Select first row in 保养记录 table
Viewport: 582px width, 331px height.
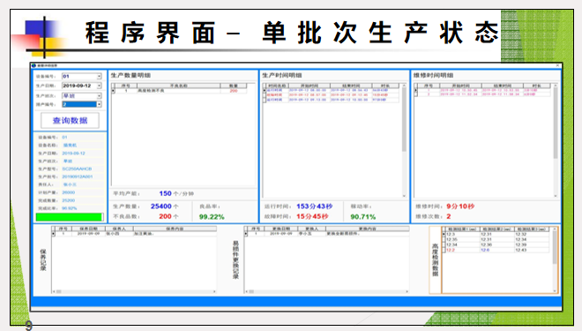[134, 234]
